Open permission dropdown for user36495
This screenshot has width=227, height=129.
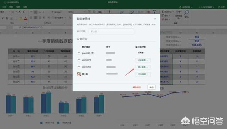tap(143, 67)
